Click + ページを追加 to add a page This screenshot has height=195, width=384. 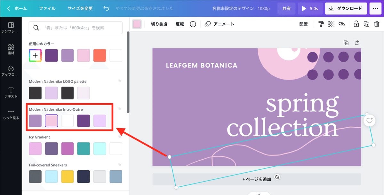pos(257,179)
